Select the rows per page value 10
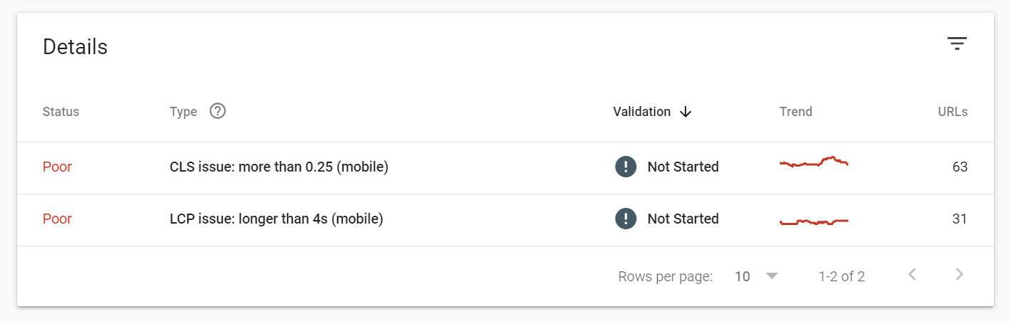Viewport: 1009px width, 324px height. [x=743, y=276]
